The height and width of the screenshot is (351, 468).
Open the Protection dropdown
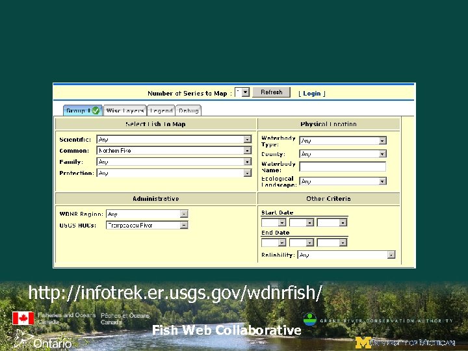[x=174, y=173]
